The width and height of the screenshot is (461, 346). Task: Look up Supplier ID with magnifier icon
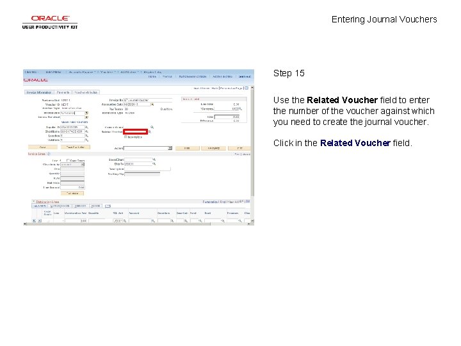click(x=86, y=128)
